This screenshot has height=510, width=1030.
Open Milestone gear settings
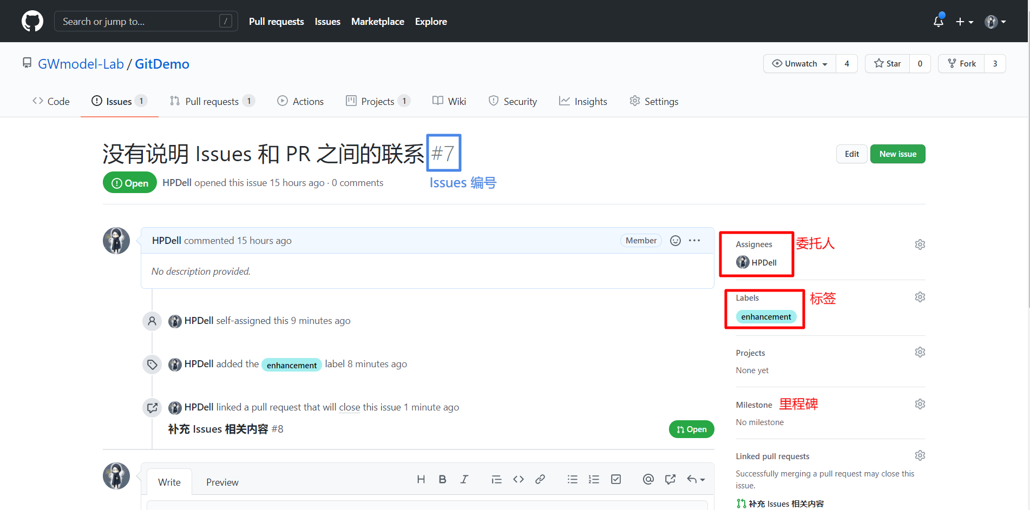point(920,404)
